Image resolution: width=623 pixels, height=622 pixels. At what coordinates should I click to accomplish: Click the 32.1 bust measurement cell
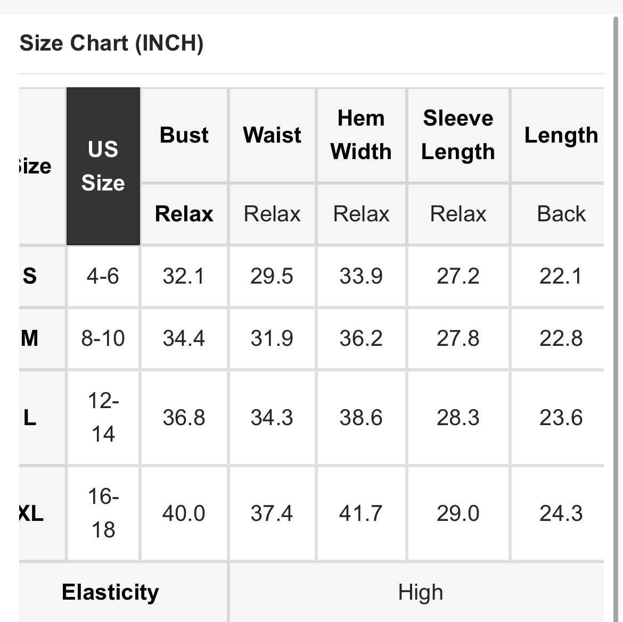[184, 276]
